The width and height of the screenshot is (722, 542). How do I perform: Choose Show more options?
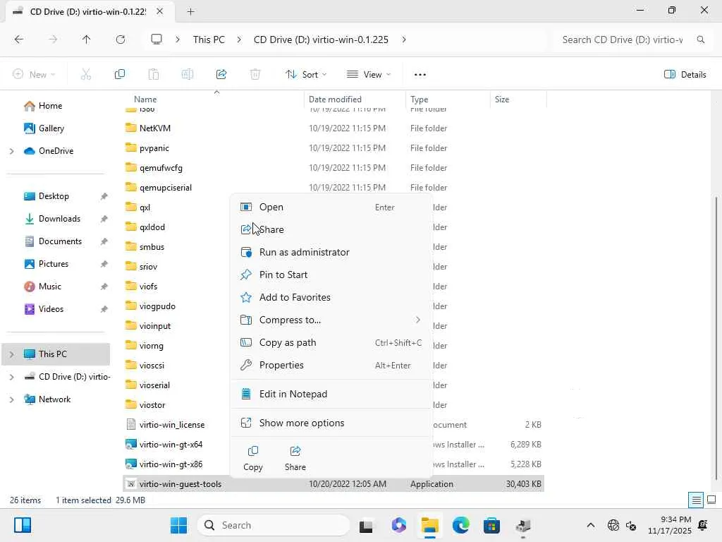pyautogui.click(x=331, y=423)
